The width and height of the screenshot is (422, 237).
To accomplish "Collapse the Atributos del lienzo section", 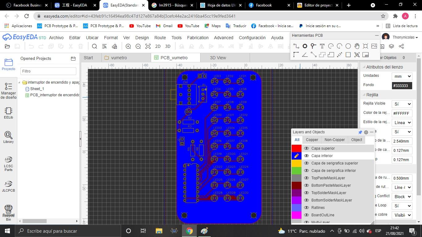I will pos(364,67).
